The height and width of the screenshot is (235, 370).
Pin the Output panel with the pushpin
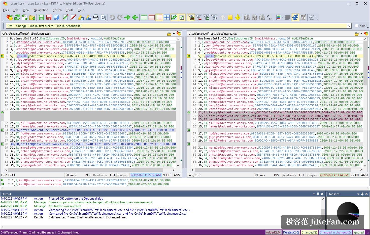318,194
